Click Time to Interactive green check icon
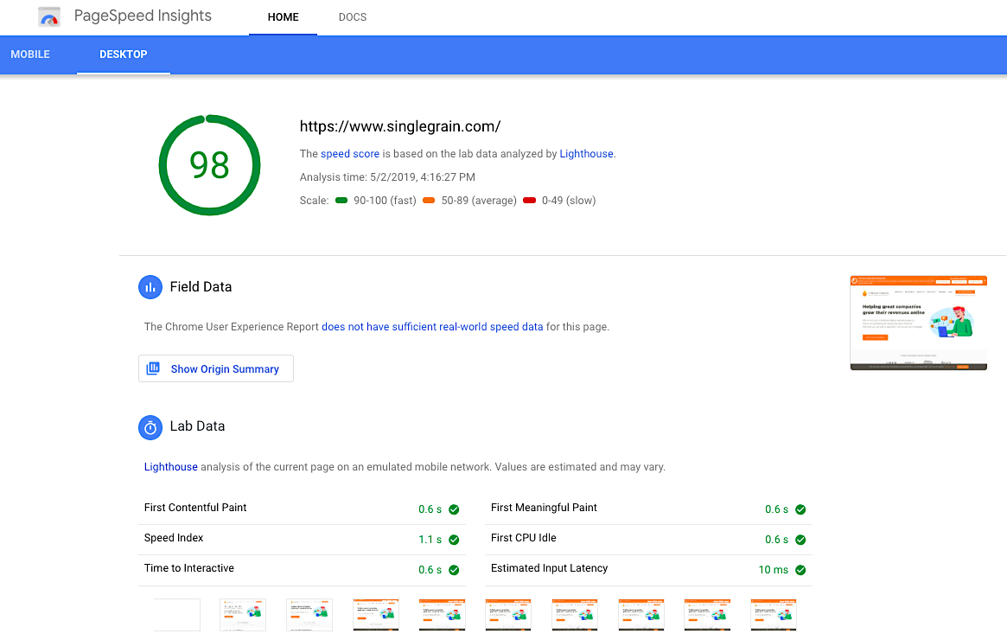Viewport: 1007px width, 640px height. click(454, 570)
